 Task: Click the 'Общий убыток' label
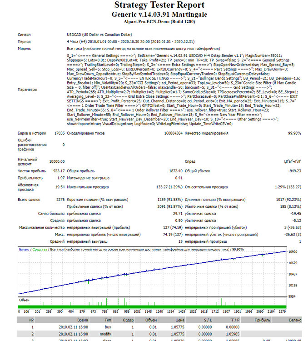(197, 171)
